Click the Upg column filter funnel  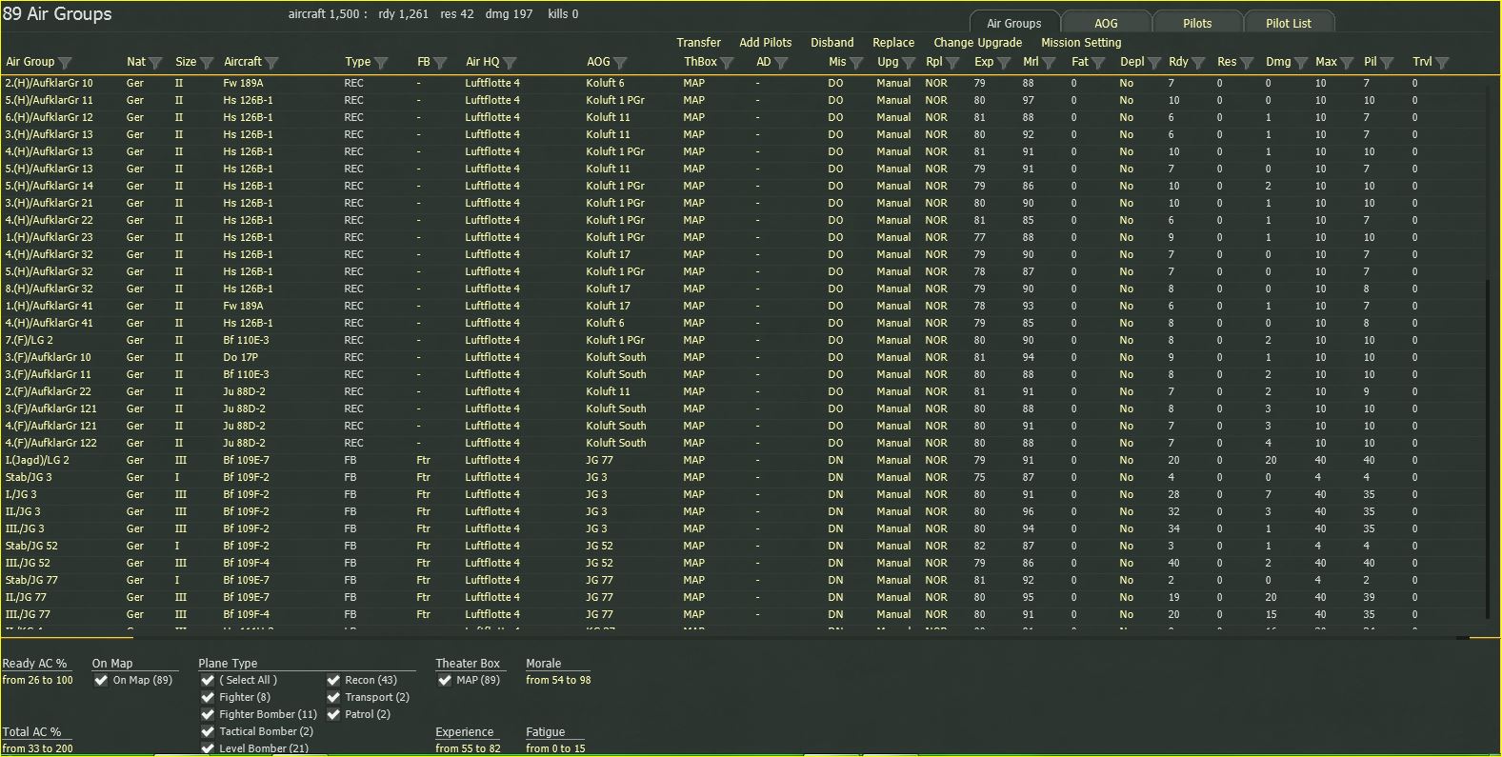(x=909, y=63)
